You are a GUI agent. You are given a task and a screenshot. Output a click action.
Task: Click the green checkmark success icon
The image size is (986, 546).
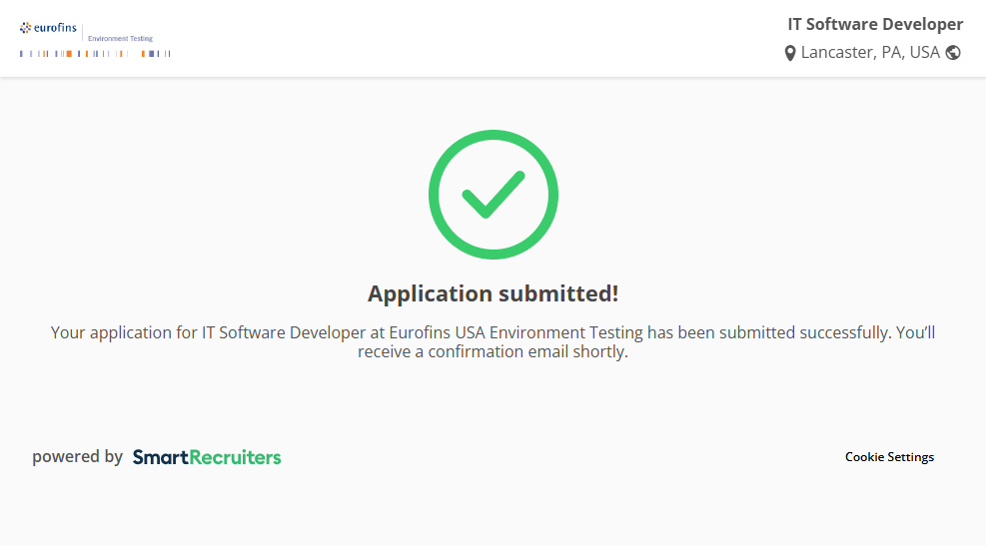coord(493,195)
